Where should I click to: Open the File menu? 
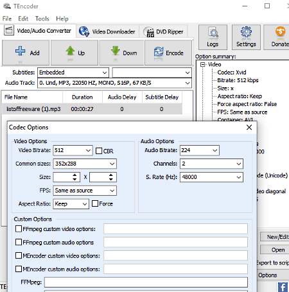(7, 19)
